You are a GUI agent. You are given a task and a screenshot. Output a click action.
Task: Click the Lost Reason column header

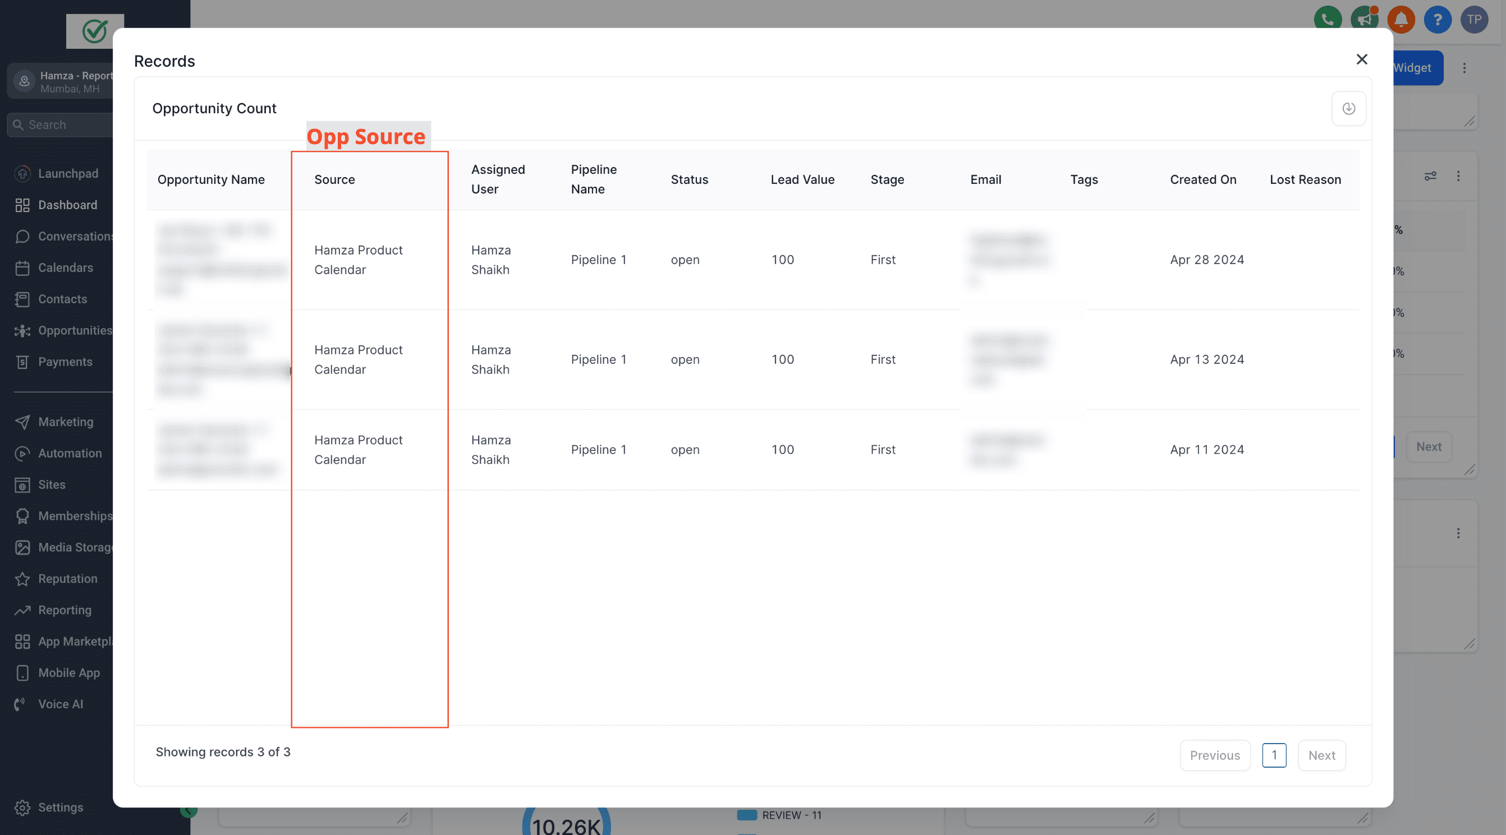[1305, 179]
